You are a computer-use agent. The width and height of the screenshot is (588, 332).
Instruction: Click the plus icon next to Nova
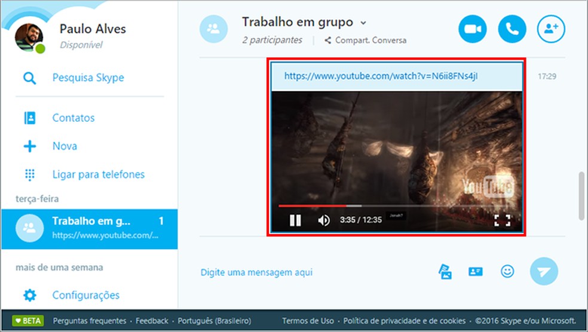click(x=30, y=146)
